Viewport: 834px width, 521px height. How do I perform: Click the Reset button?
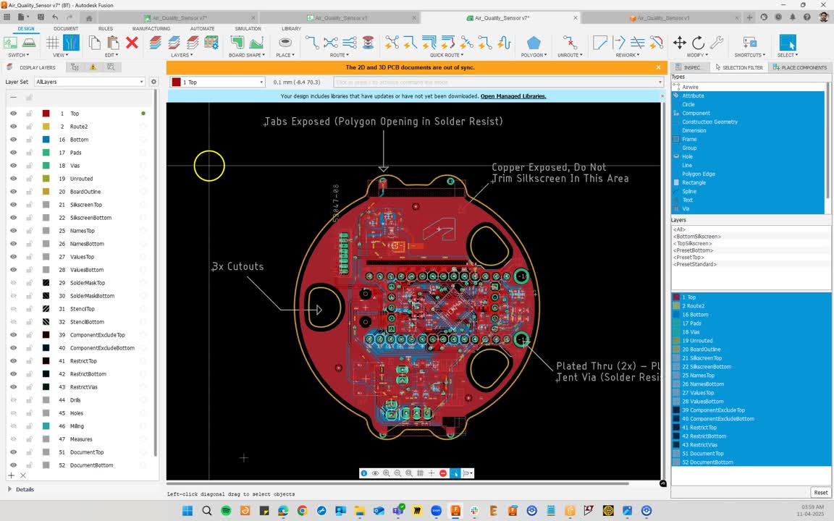coord(821,492)
